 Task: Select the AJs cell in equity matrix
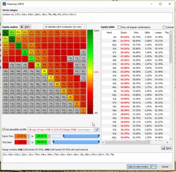(x=25, y=33)
